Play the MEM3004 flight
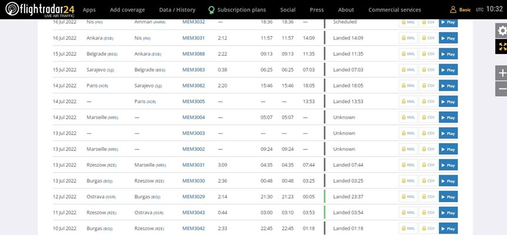The height and width of the screenshot is (235, 507). point(448,117)
